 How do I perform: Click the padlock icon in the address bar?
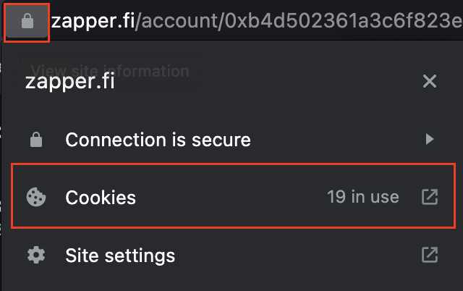(x=27, y=21)
